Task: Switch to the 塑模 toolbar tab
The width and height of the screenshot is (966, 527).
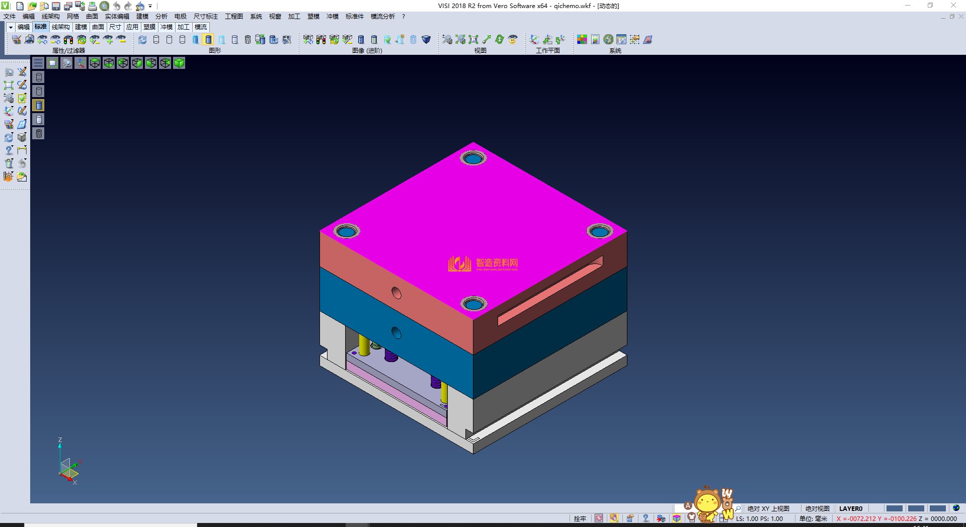Action: [x=149, y=27]
